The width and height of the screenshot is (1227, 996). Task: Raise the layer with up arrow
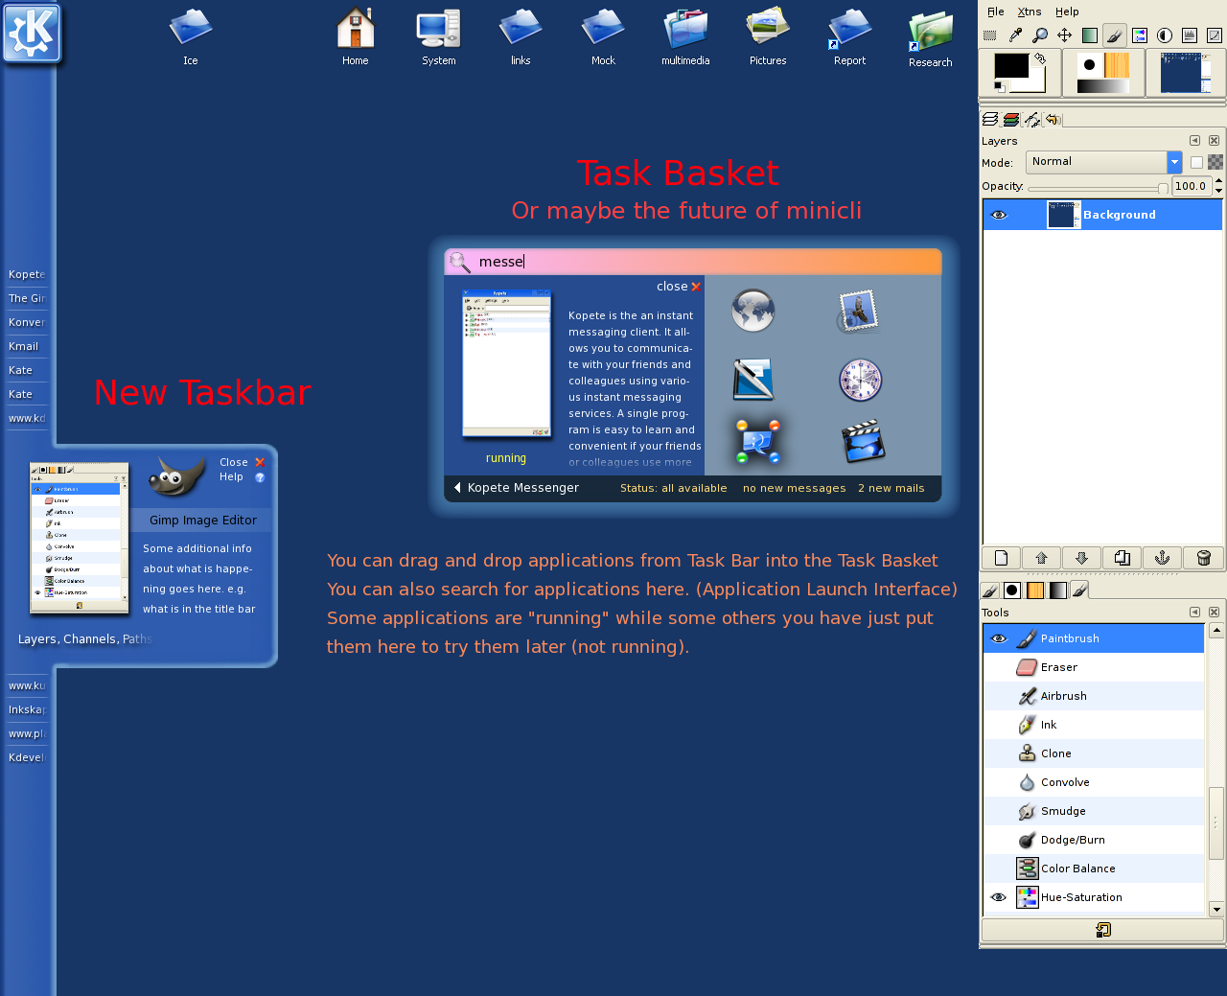[x=1042, y=558]
